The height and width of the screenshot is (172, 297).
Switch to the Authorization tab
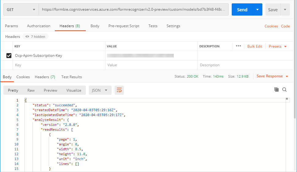[39, 26]
